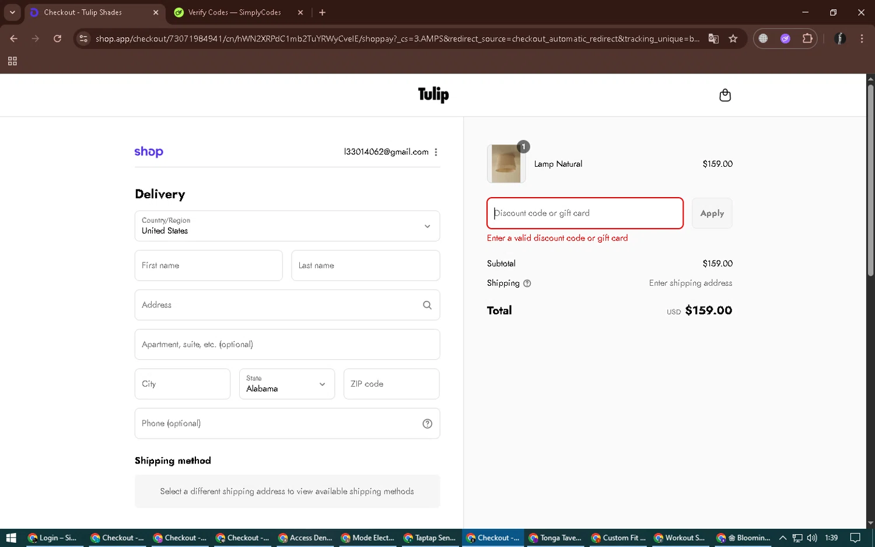Viewport: 875px width, 547px height.
Task: Translate this page icon
Action: (x=713, y=38)
